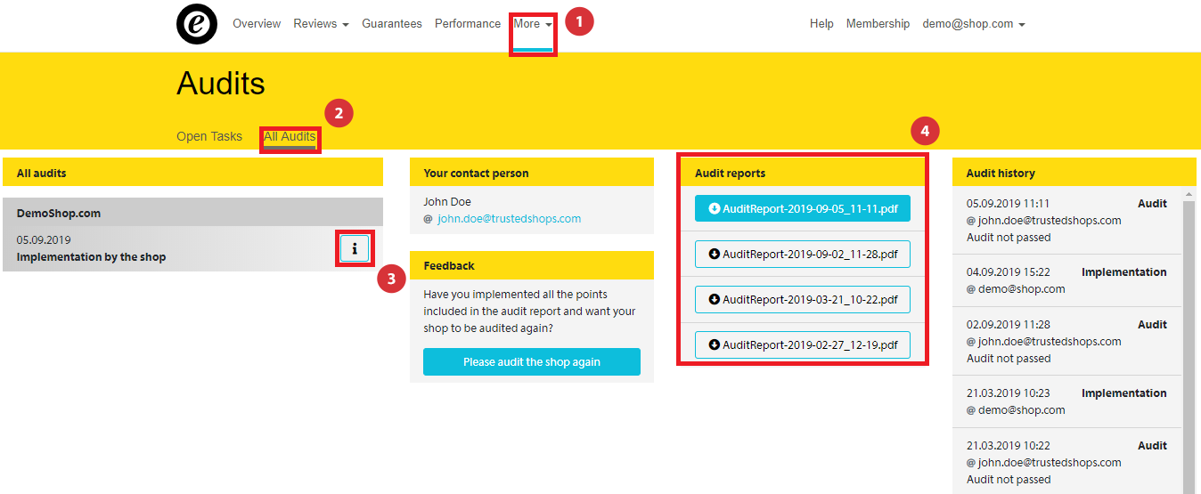Open Help page
The height and width of the screenshot is (494, 1201).
tap(821, 24)
